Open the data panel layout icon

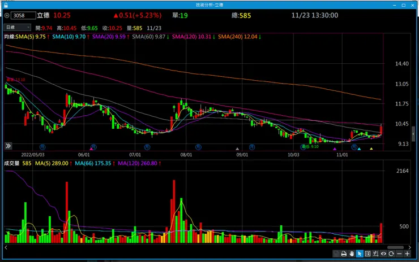click(x=367, y=254)
